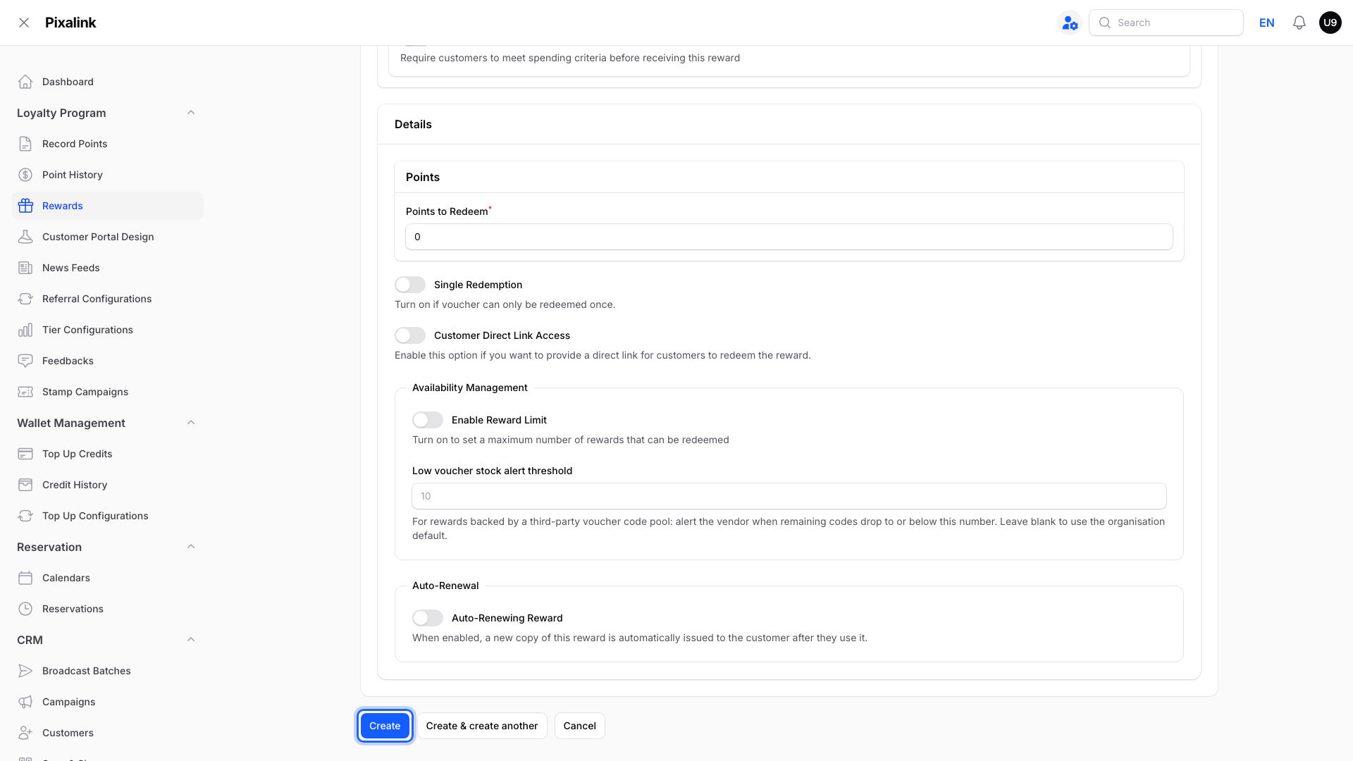Click the Point History dollar icon

coord(25,175)
